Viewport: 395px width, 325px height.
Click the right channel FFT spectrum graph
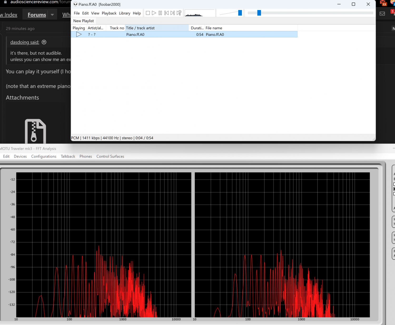coord(282,245)
